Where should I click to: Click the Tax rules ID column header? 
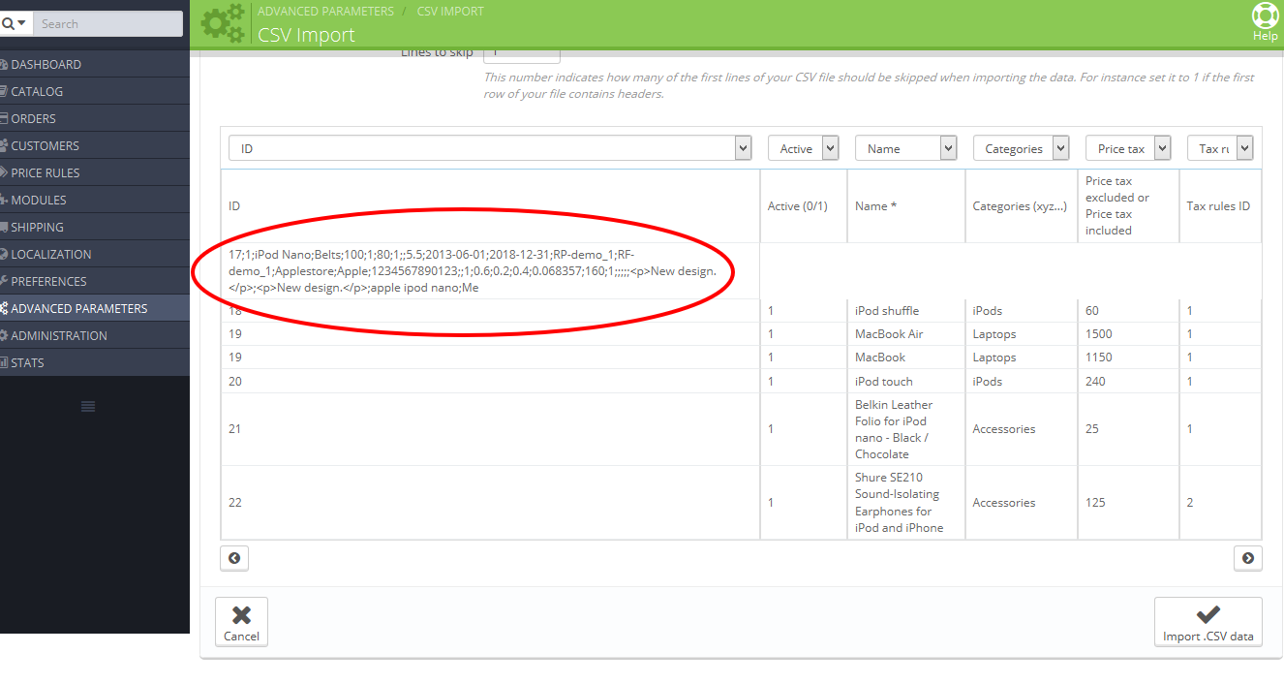(1218, 206)
